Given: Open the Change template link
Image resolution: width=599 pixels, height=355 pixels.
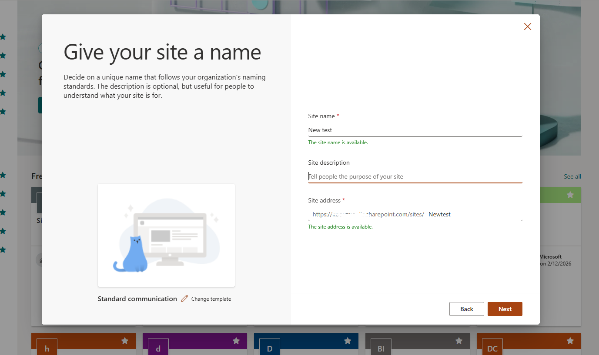Looking at the screenshot, I should [211, 299].
